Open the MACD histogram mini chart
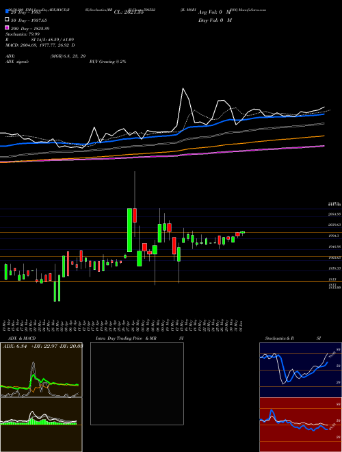The height and width of the screenshot is (452, 342). click(41, 425)
